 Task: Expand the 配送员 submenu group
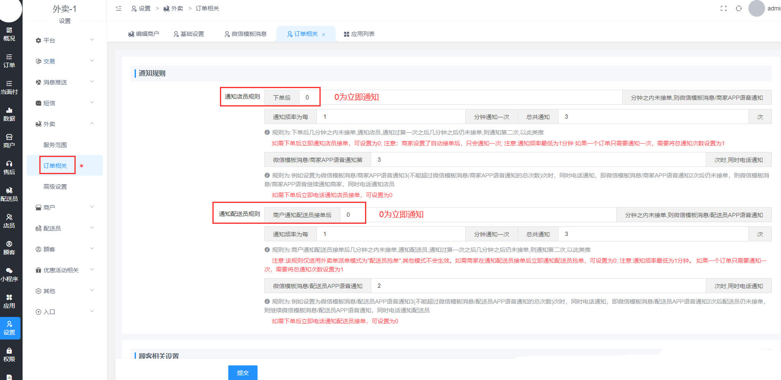[x=65, y=228]
